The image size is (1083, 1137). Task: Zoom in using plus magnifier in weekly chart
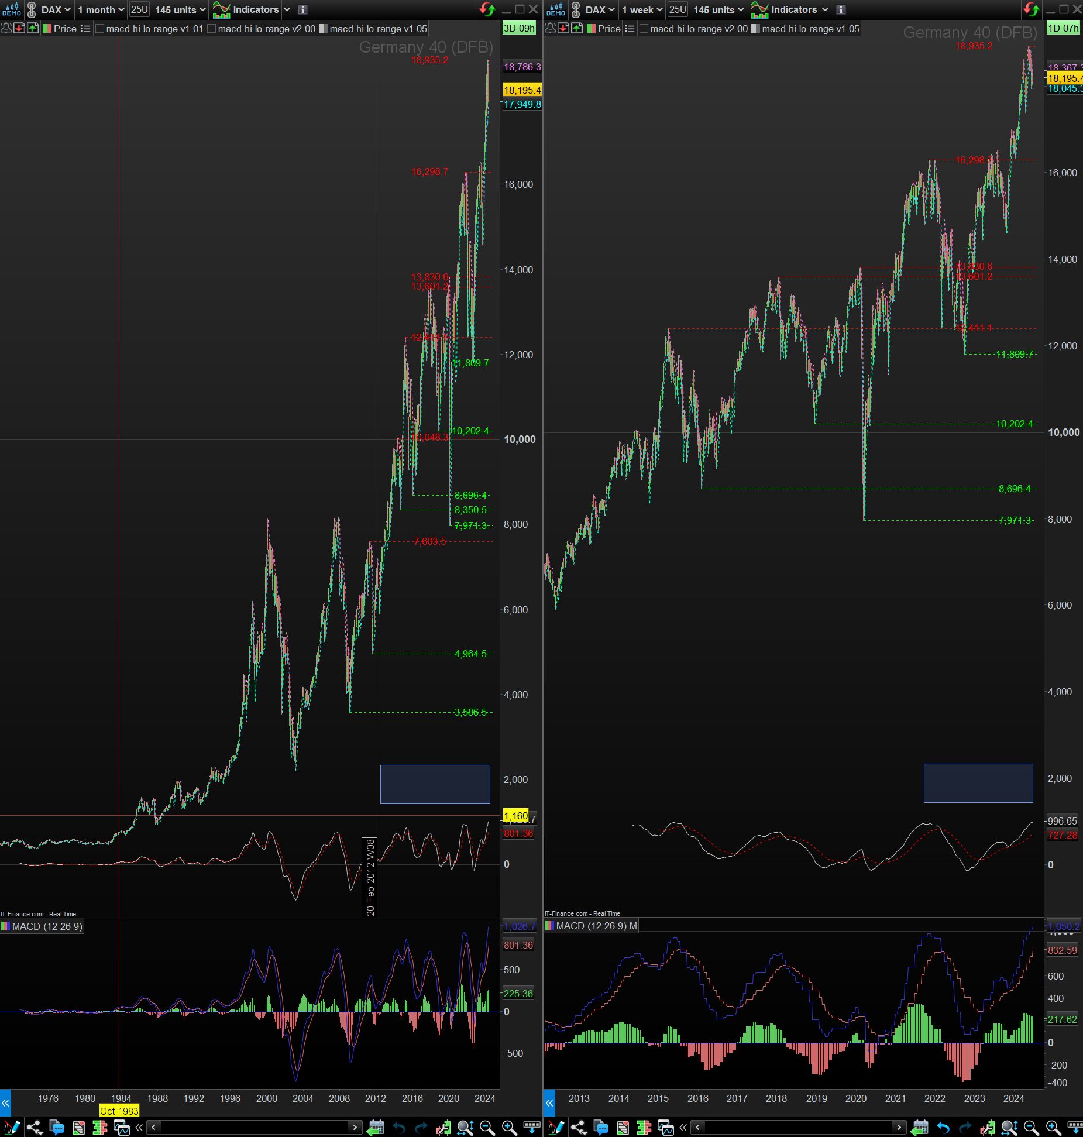(1053, 1127)
